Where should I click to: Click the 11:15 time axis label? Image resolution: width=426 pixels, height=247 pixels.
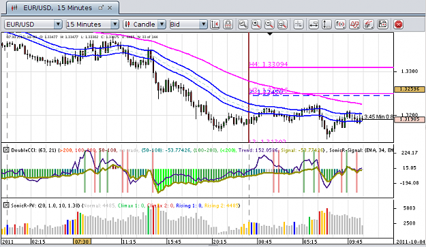point(129,242)
